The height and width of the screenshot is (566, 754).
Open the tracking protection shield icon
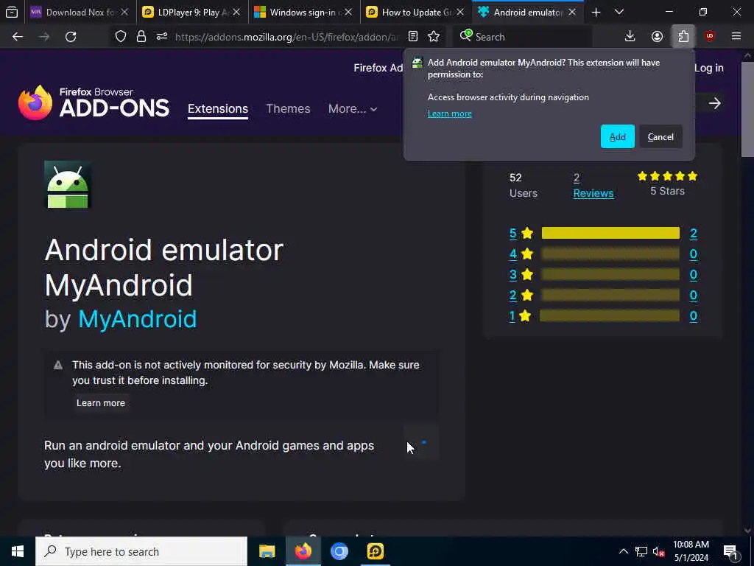pyautogui.click(x=121, y=37)
